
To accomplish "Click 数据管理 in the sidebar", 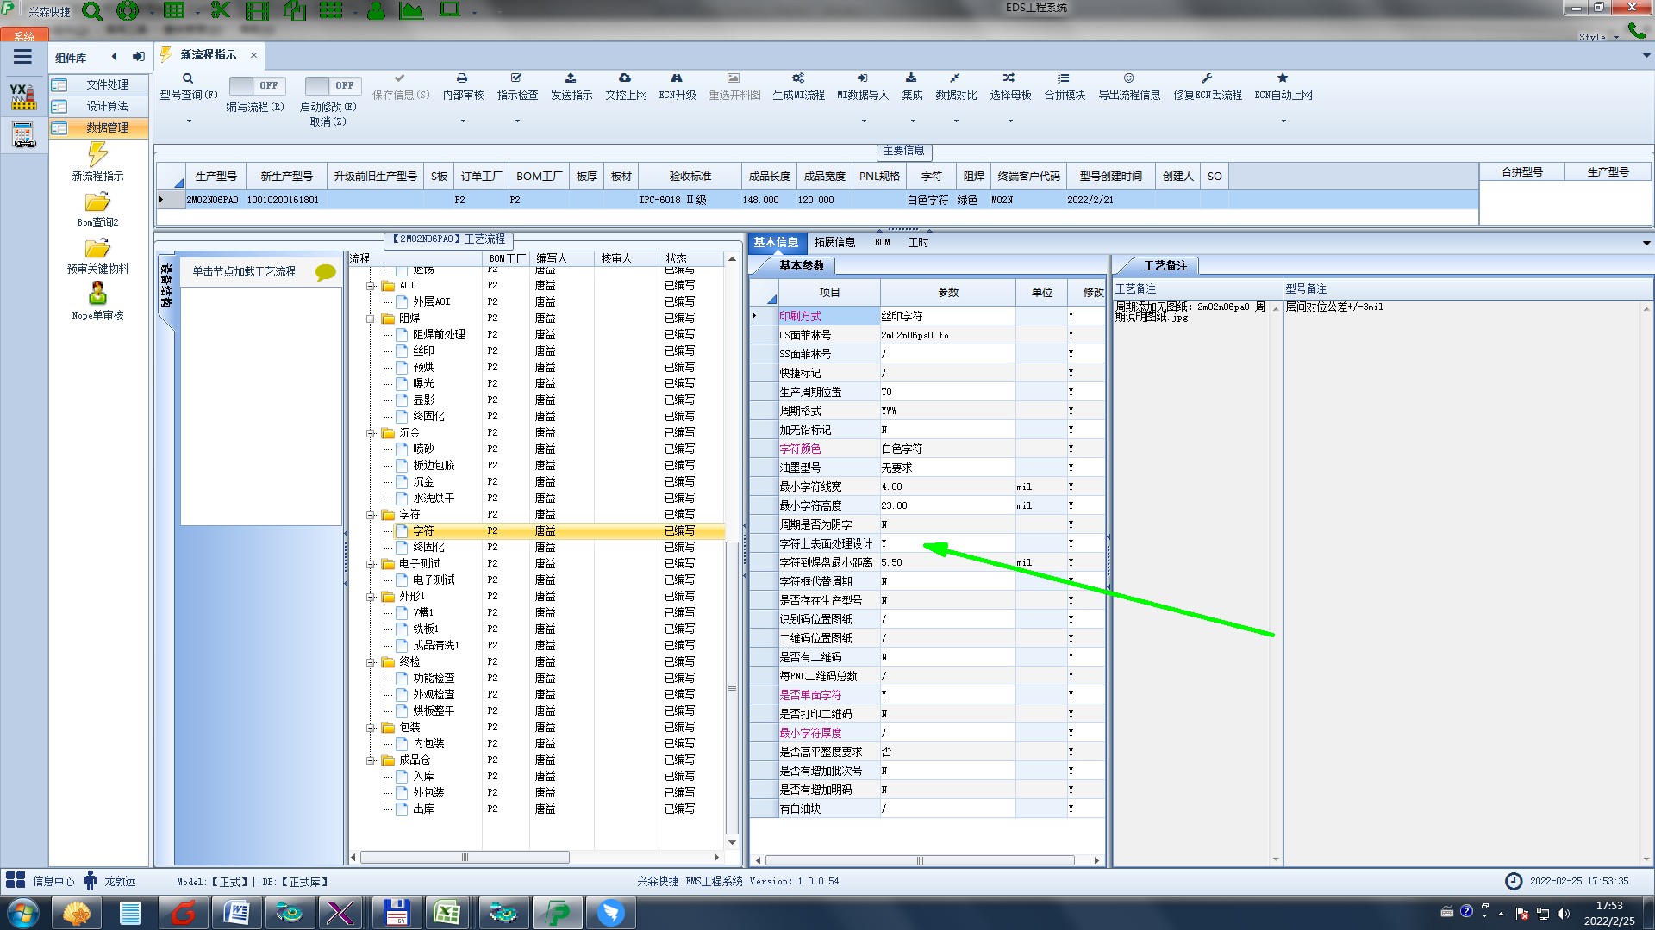I will point(107,127).
